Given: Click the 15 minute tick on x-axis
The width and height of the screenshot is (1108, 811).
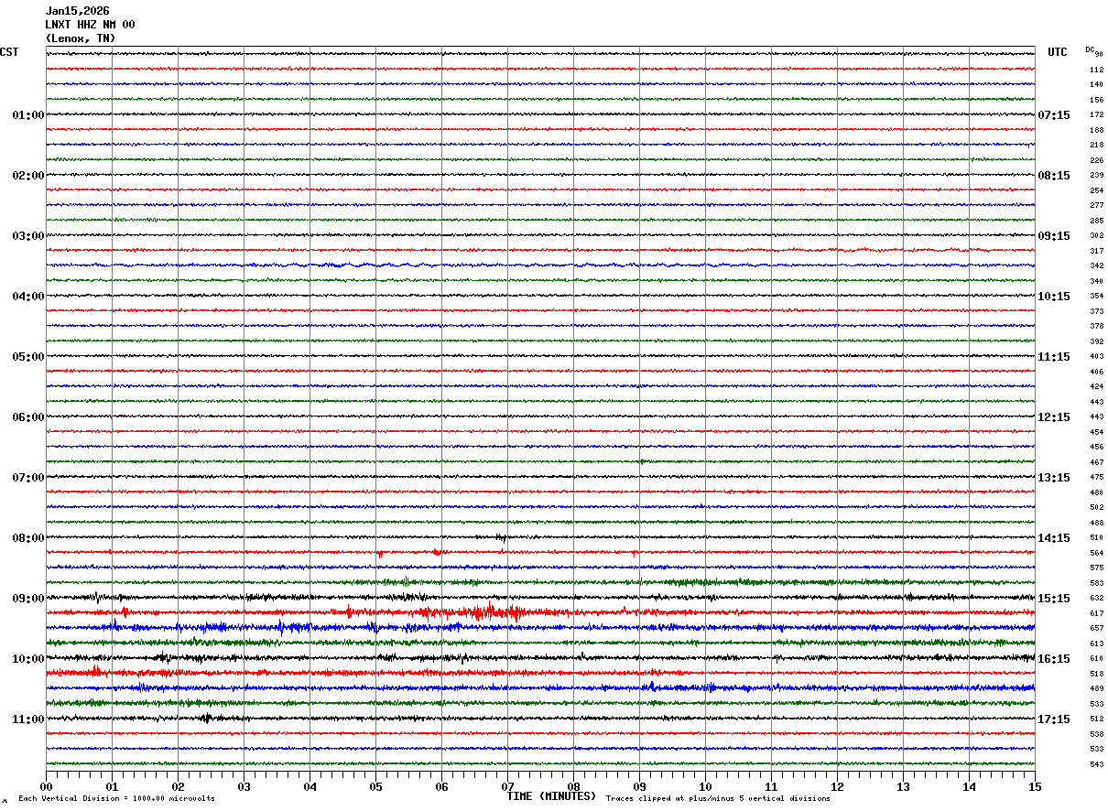Looking at the screenshot, I should click(1035, 786).
